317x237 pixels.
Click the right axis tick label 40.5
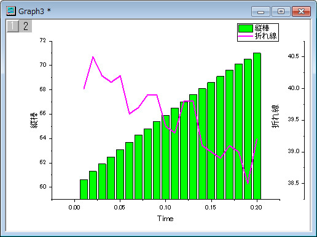294,56
